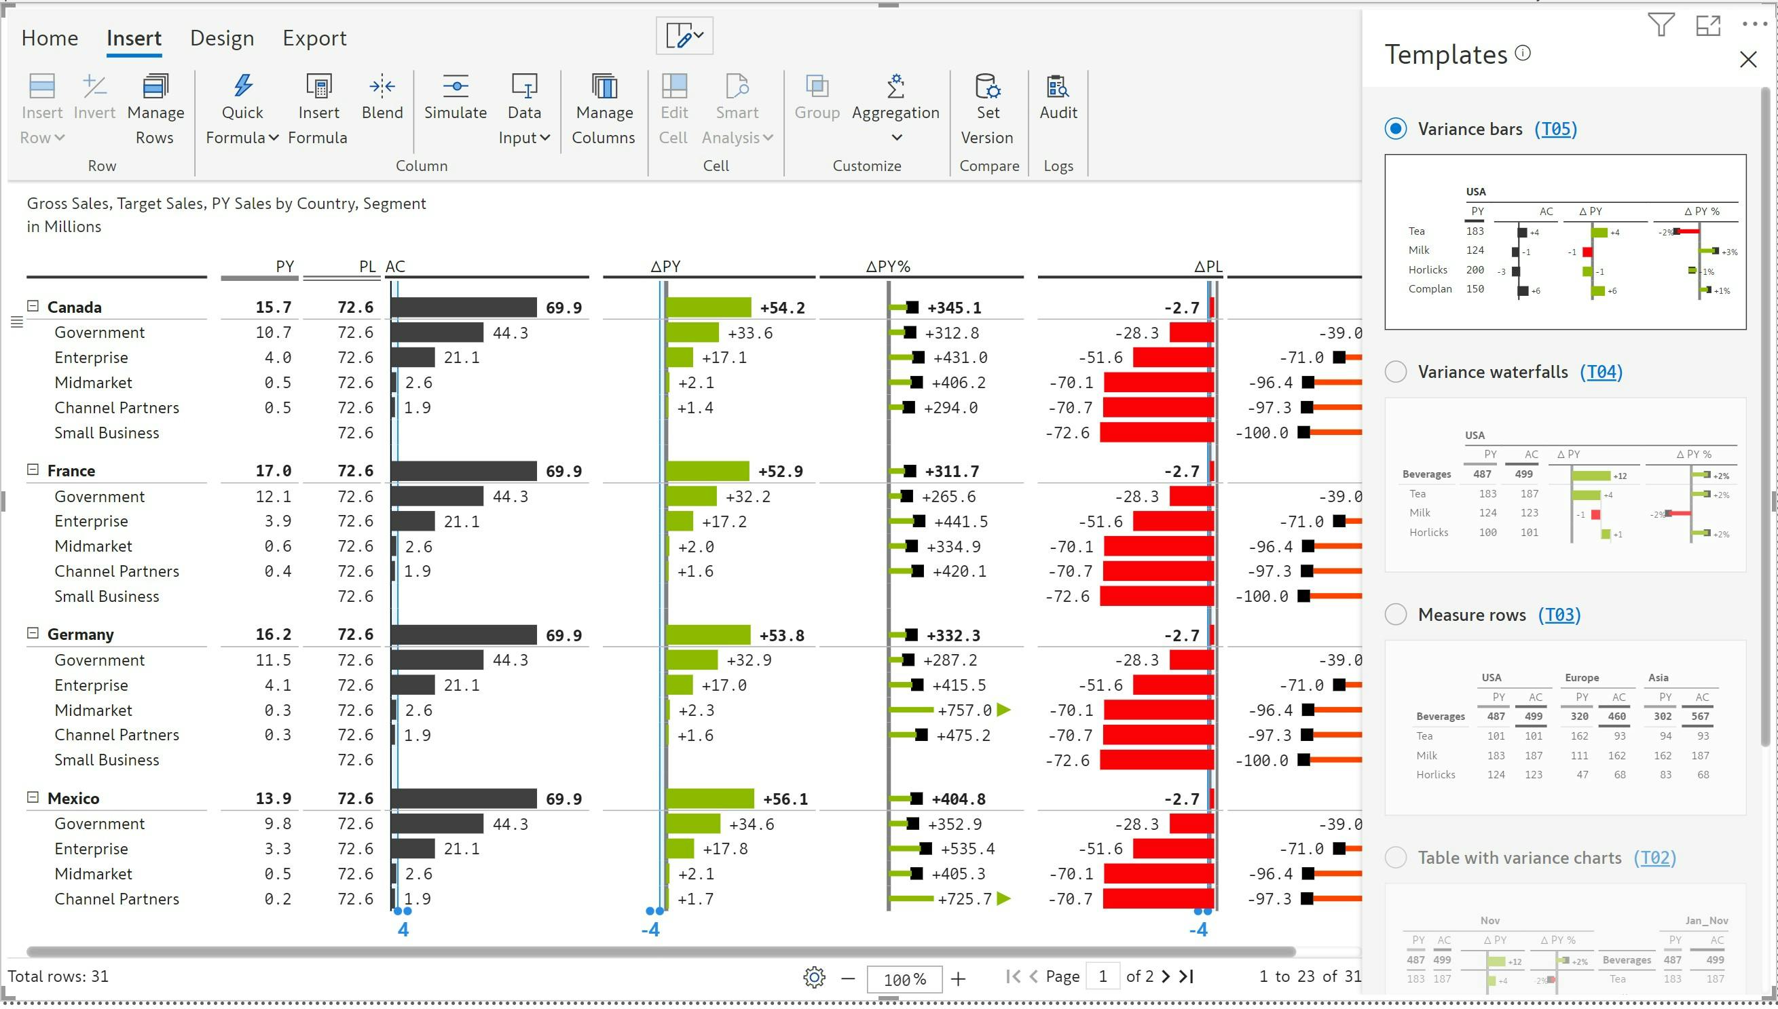Open the Audit logs

[x=1058, y=87]
